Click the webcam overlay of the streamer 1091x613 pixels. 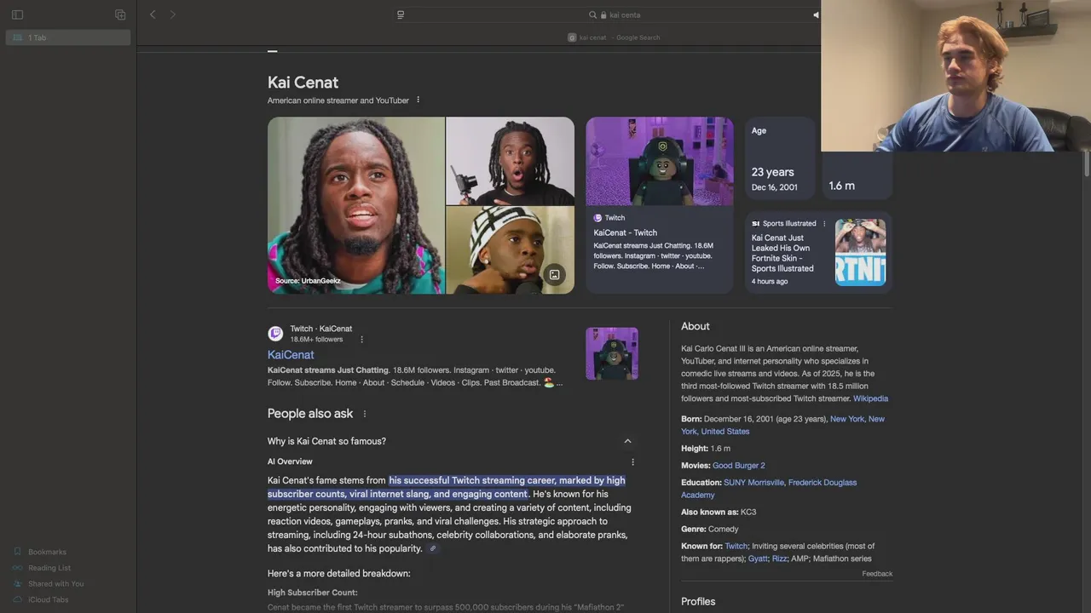955,76
